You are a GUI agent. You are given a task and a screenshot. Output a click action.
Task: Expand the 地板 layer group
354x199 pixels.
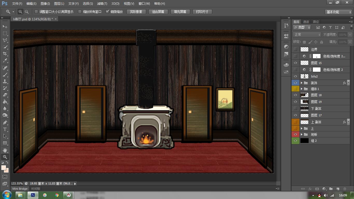302,134
